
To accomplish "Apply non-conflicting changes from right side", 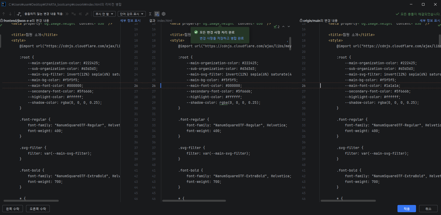I will pyautogui.click(x=80, y=14).
